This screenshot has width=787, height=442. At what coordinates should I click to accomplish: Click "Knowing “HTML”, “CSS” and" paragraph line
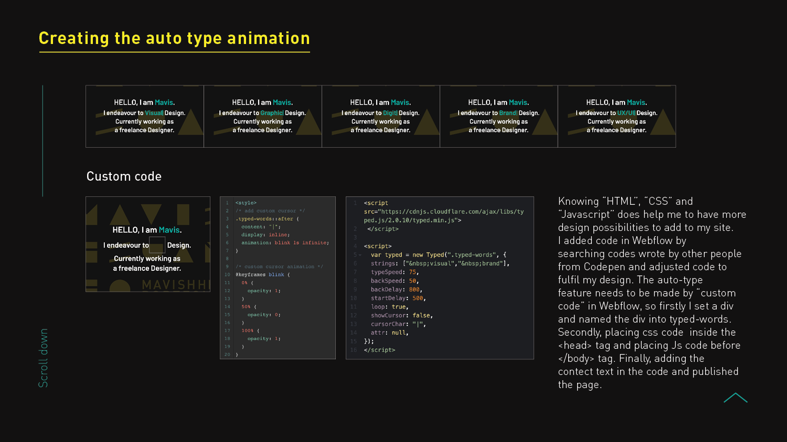(x=625, y=201)
